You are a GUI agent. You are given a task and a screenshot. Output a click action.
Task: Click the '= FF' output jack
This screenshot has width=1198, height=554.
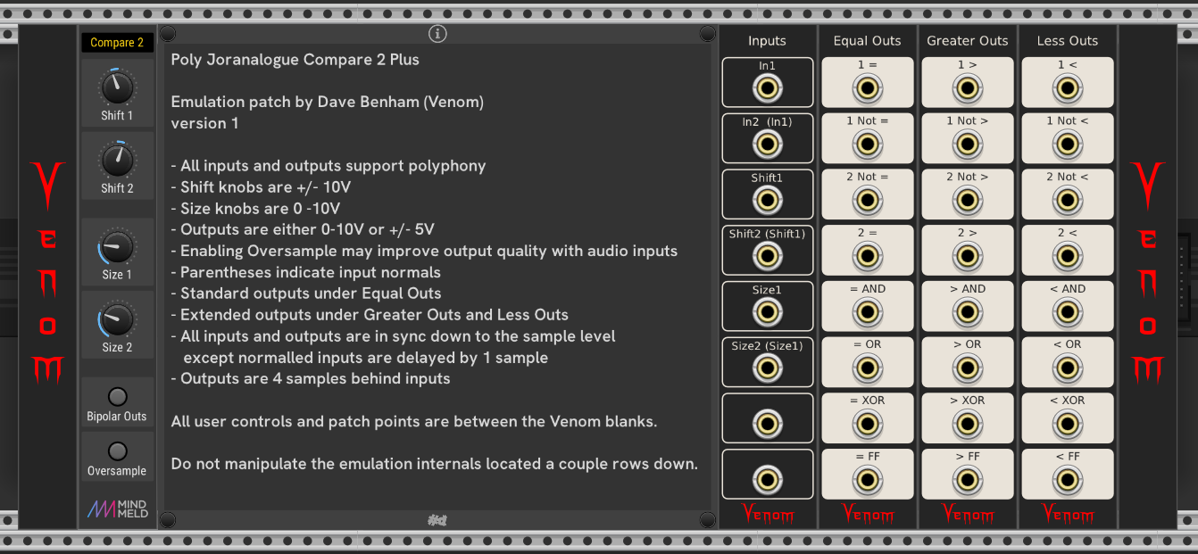point(867,481)
